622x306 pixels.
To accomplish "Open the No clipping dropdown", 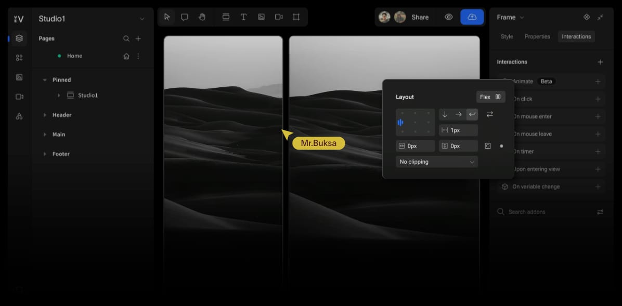I will tap(436, 162).
